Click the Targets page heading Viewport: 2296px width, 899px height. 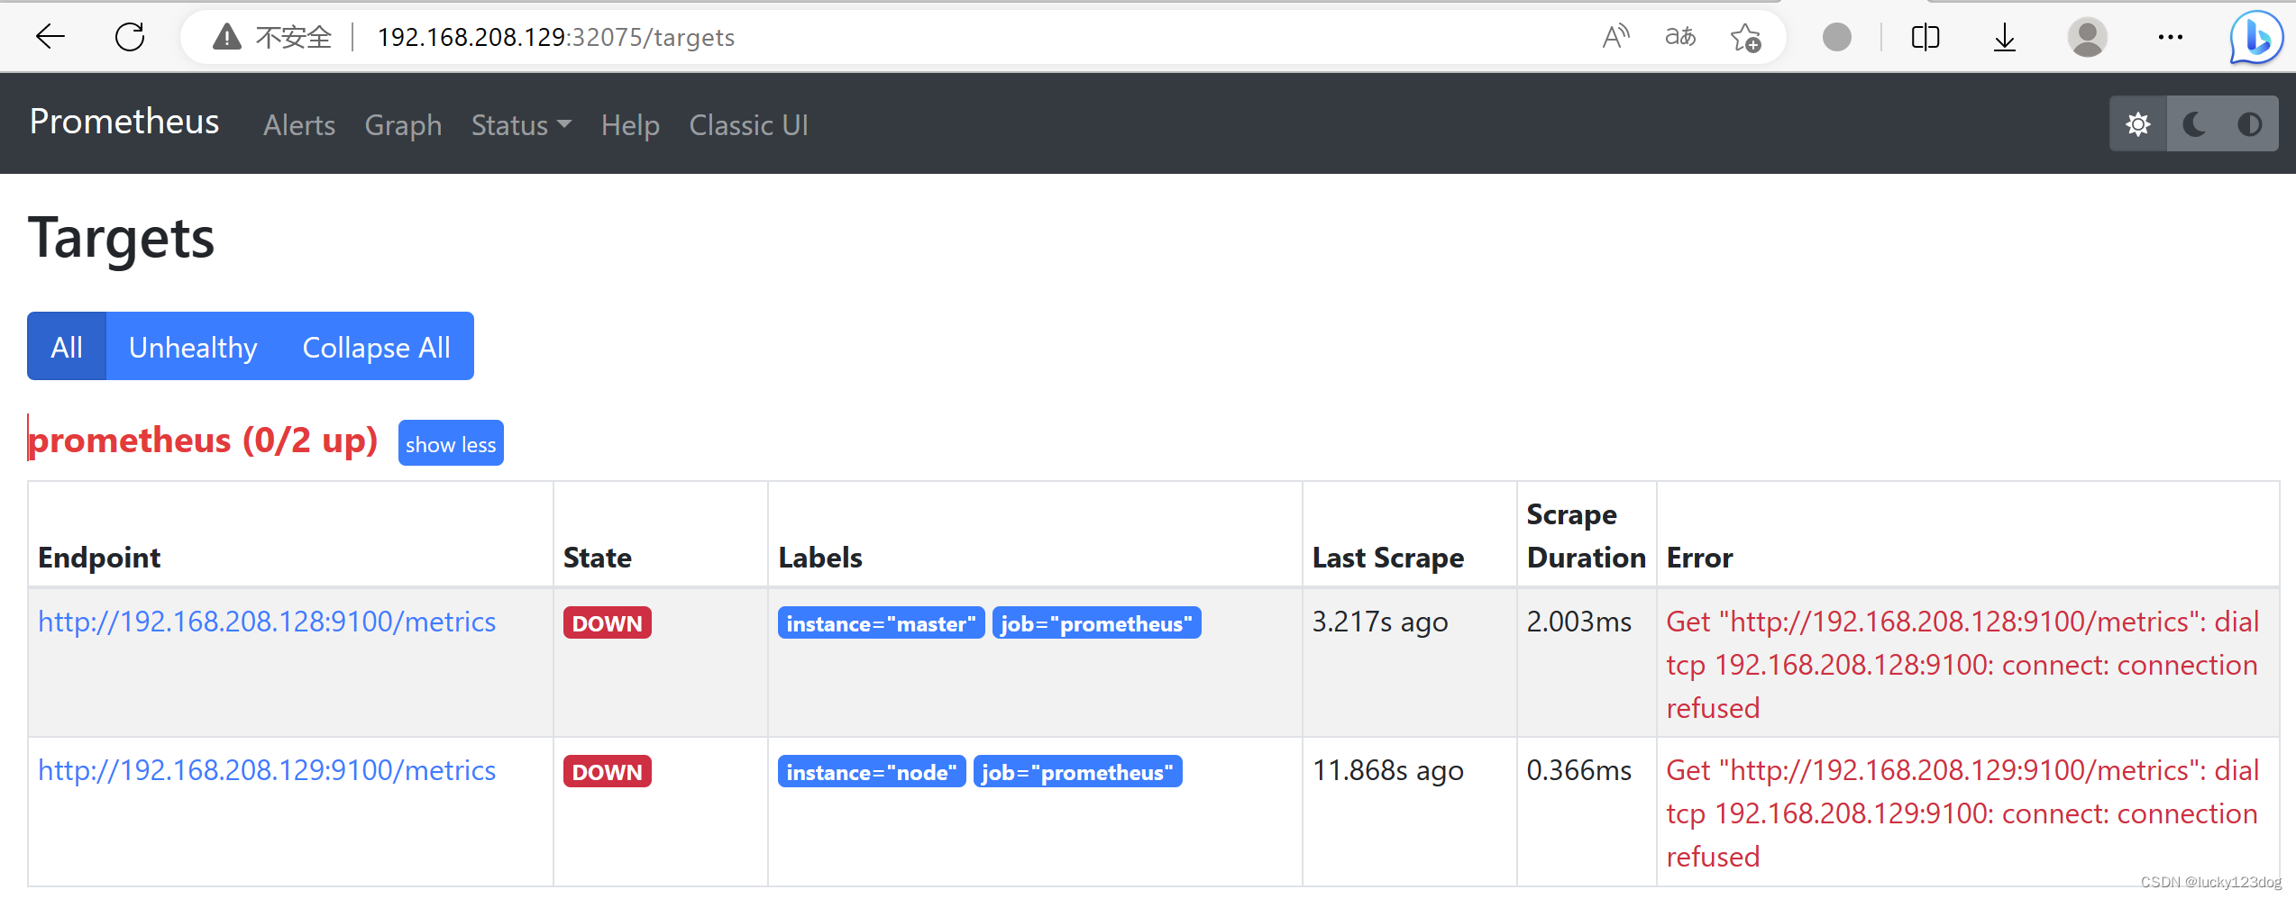coord(122,239)
